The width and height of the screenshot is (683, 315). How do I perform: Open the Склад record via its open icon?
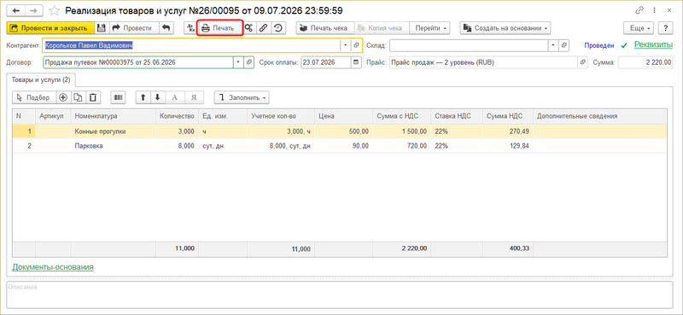(564, 45)
